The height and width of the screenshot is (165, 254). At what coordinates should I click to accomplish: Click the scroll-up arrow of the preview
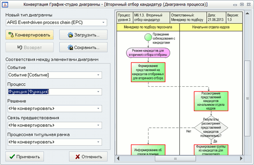point(247,14)
